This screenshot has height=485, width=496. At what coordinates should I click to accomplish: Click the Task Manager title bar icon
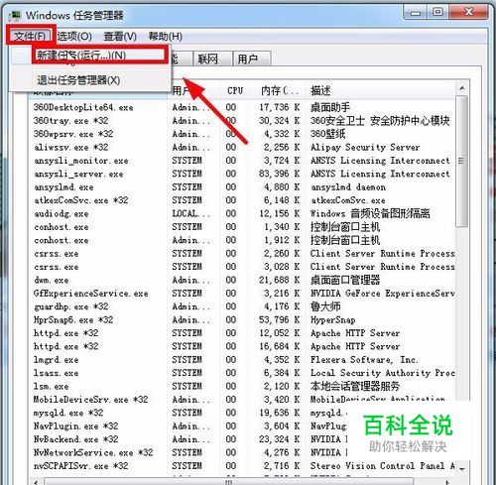tap(15, 15)
